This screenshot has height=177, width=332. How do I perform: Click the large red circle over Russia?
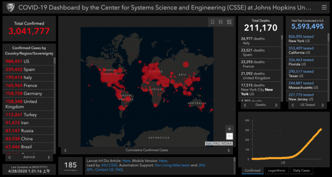186,64
